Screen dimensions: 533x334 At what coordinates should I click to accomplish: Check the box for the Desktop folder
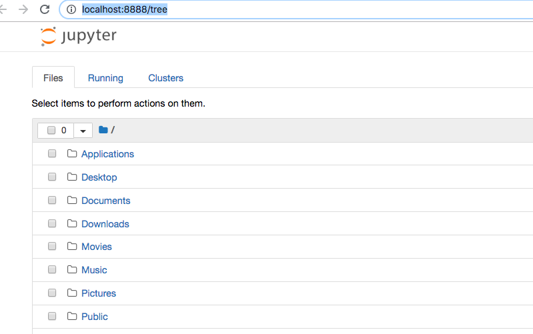point(52,177)
